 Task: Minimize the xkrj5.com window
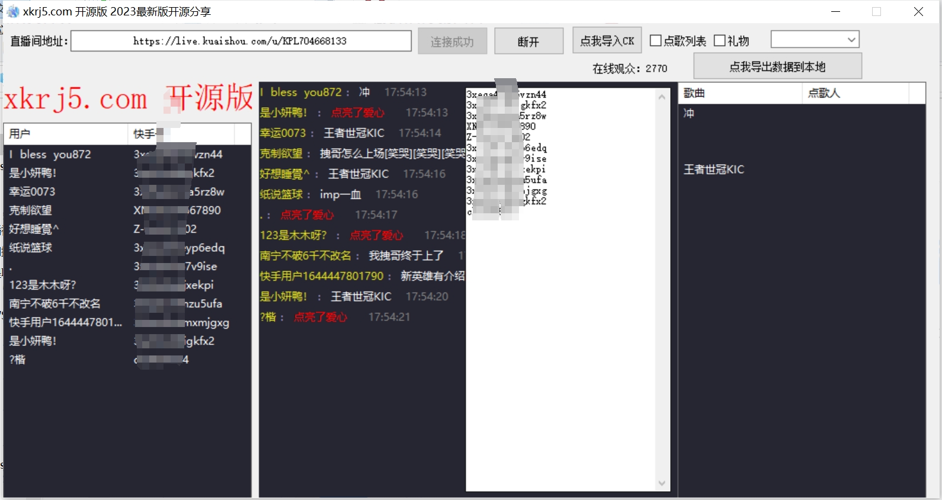(836, 11)
